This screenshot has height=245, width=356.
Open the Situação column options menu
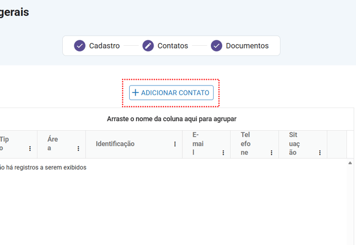tap(320, 153)
